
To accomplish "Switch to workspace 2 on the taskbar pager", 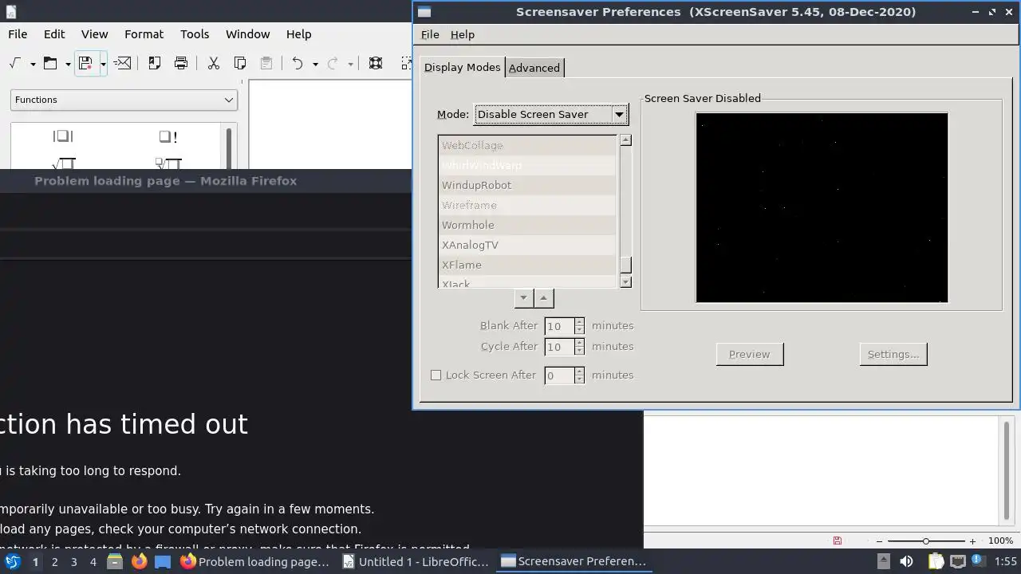I will point(54,561).
